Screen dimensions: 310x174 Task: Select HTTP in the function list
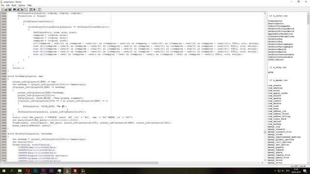[x=271, y=72]
